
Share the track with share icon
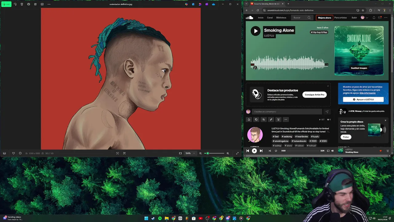[249, 119]
